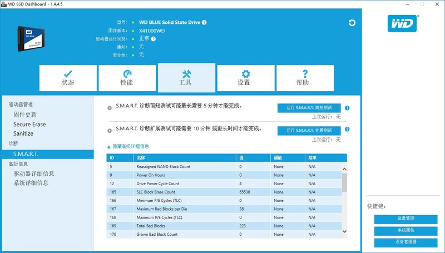
Task: Click the value 65536 in the table
Action: [245, 192]
